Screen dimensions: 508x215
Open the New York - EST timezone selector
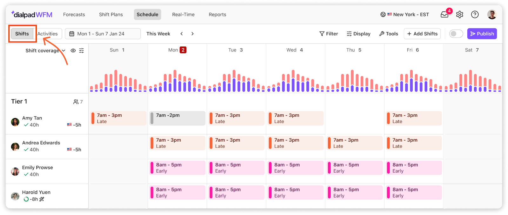(405, 15)
